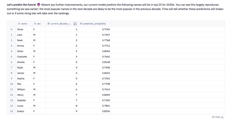This screenshot has width=228, height=122.
Task: Click the 25 rows label
Action: [216, 117]
